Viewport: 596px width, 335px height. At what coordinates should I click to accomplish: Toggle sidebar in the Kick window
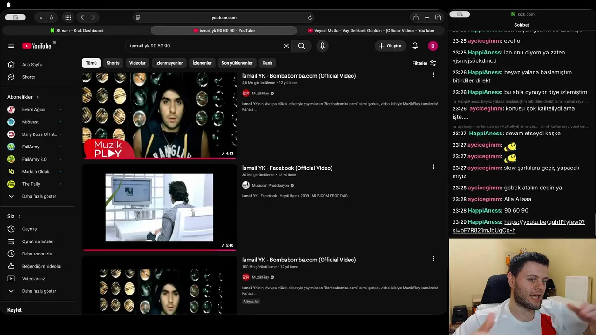coord(460,14)
